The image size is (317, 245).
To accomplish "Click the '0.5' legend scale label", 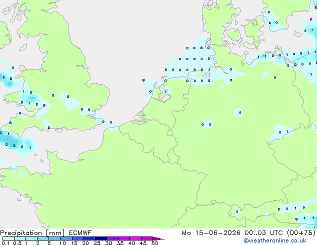I will (x=17, y=243).
